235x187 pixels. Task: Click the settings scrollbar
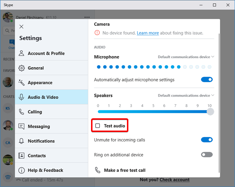coord(219,103)
